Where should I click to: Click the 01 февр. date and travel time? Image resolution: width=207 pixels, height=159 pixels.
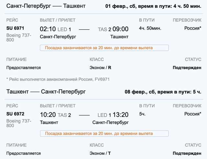pos(153,6)
